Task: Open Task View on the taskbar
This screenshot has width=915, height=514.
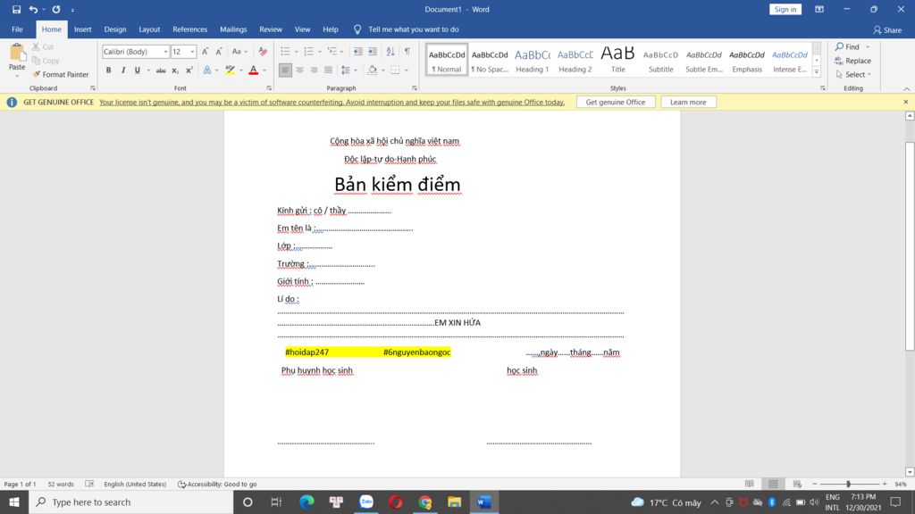Action: (277, 502)
